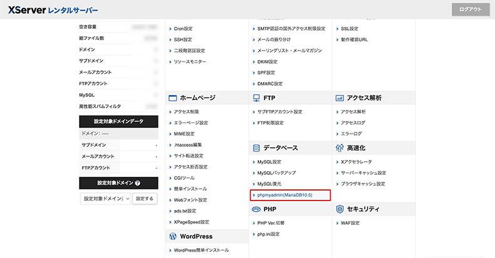This screenshot has width=495, height=258.
Task: Open phpmyadmin(MariaDB10.5) link
Action: tap(284, 195)
